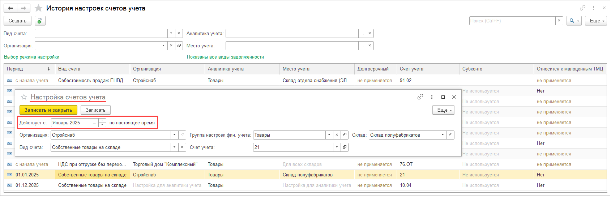The width and height of the screenshot is (611, 197).
Task: Click the forward navigation arrow
Action: [23, 8]
